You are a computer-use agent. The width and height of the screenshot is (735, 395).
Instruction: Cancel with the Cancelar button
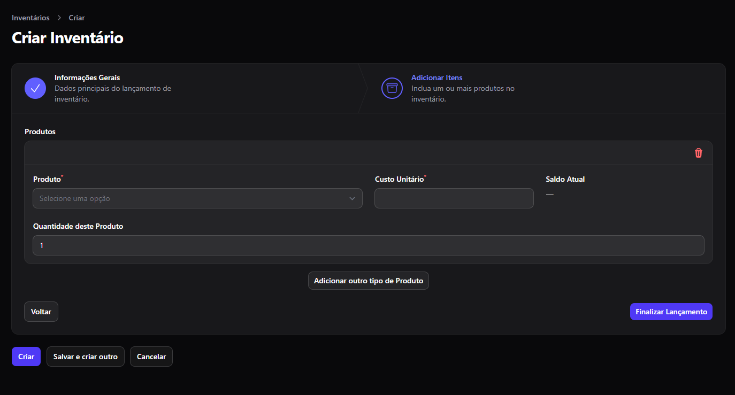click(x=151, y=357)
